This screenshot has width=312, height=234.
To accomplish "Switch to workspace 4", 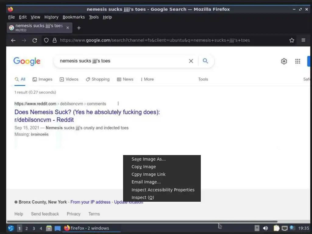I will click(x=41, y=228).
